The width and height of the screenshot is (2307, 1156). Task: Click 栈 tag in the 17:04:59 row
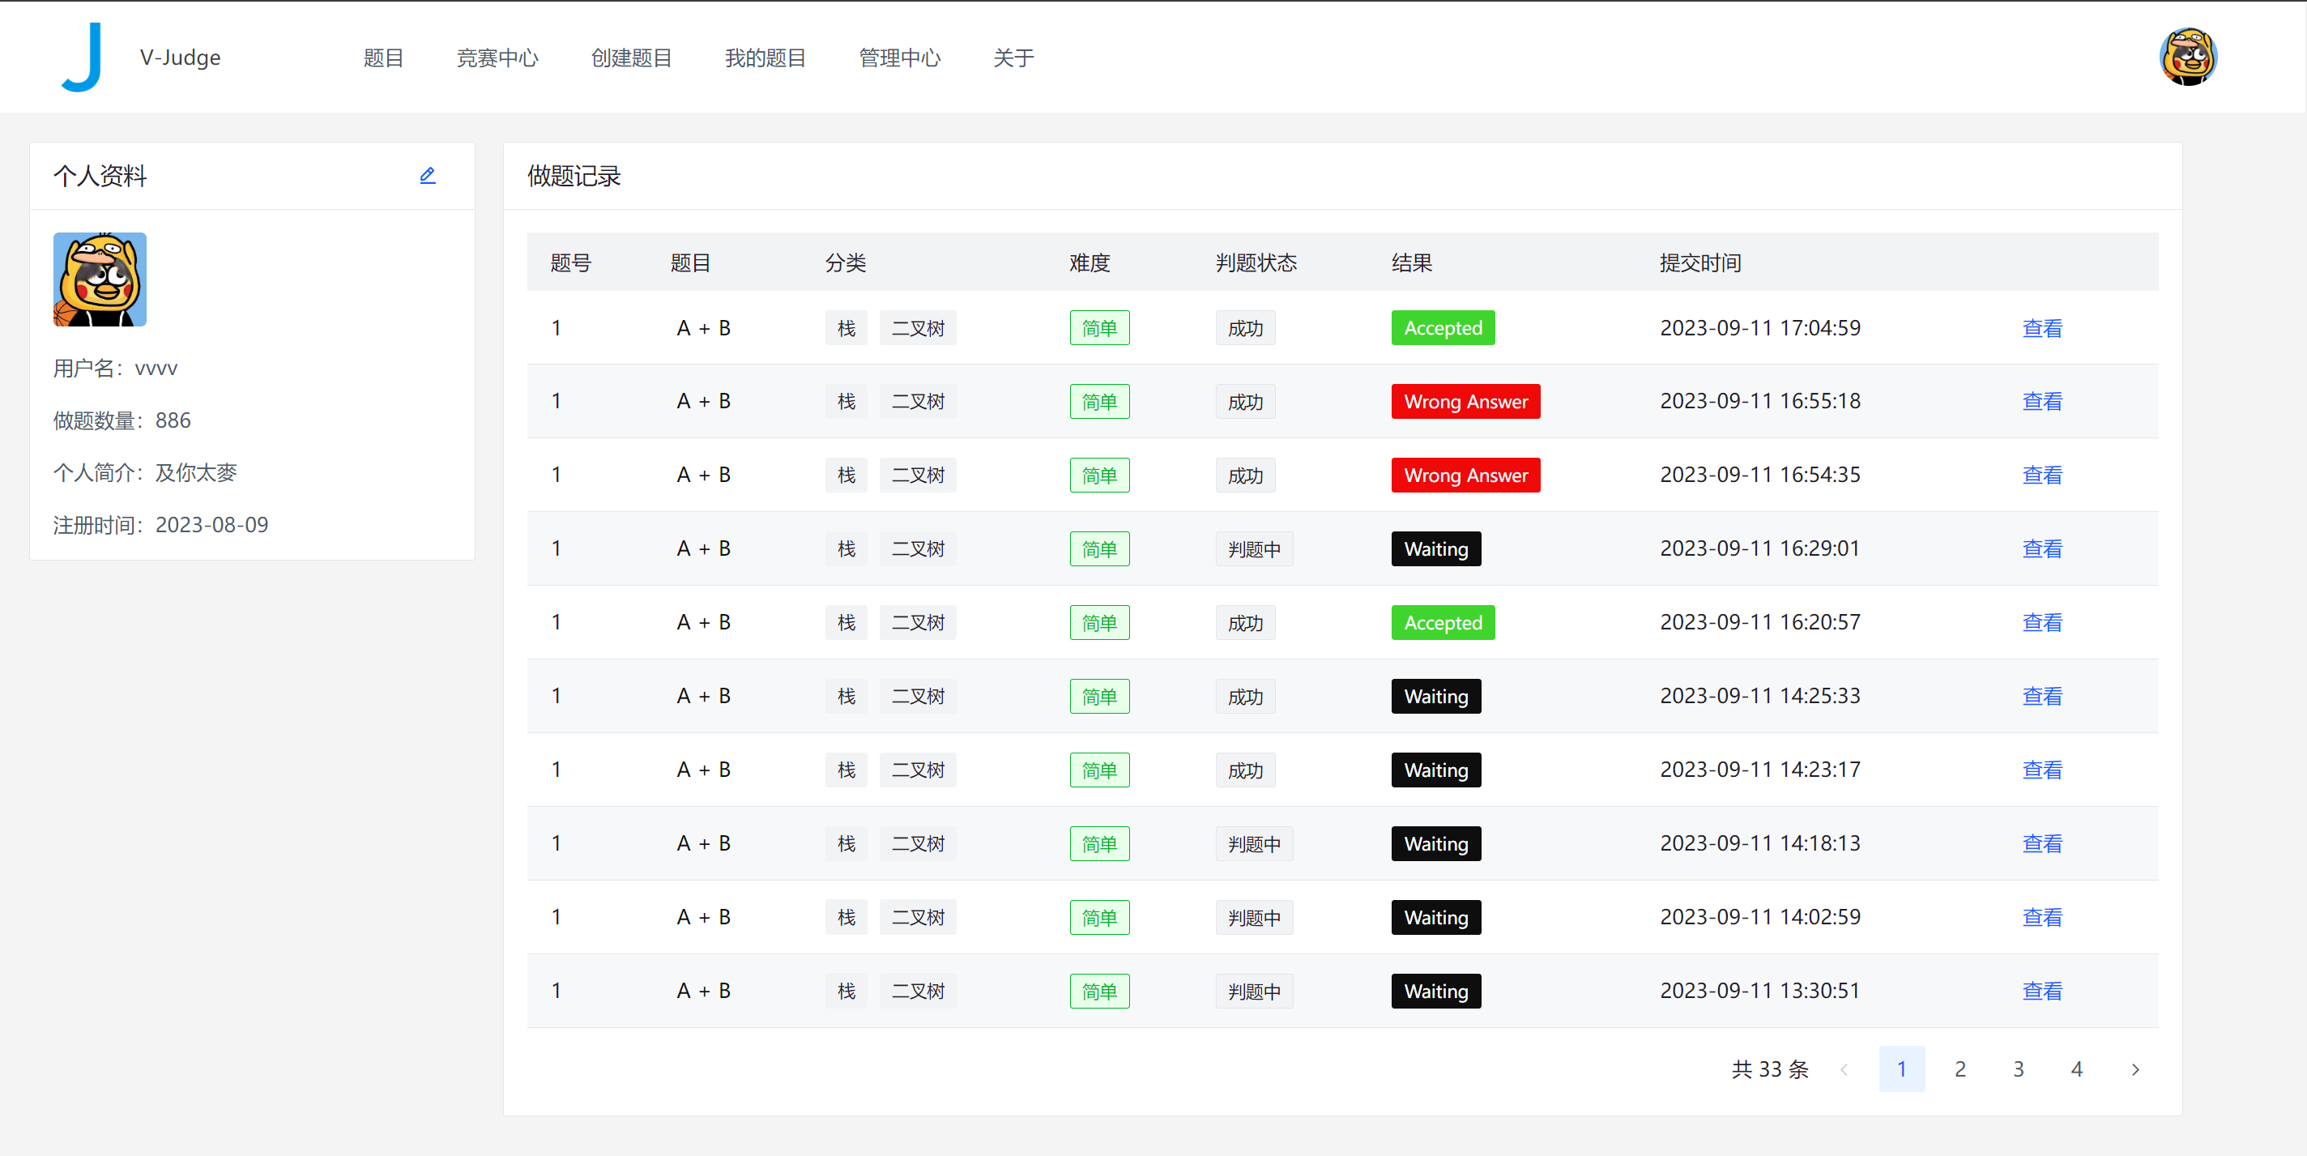click(x=846, y=328)
